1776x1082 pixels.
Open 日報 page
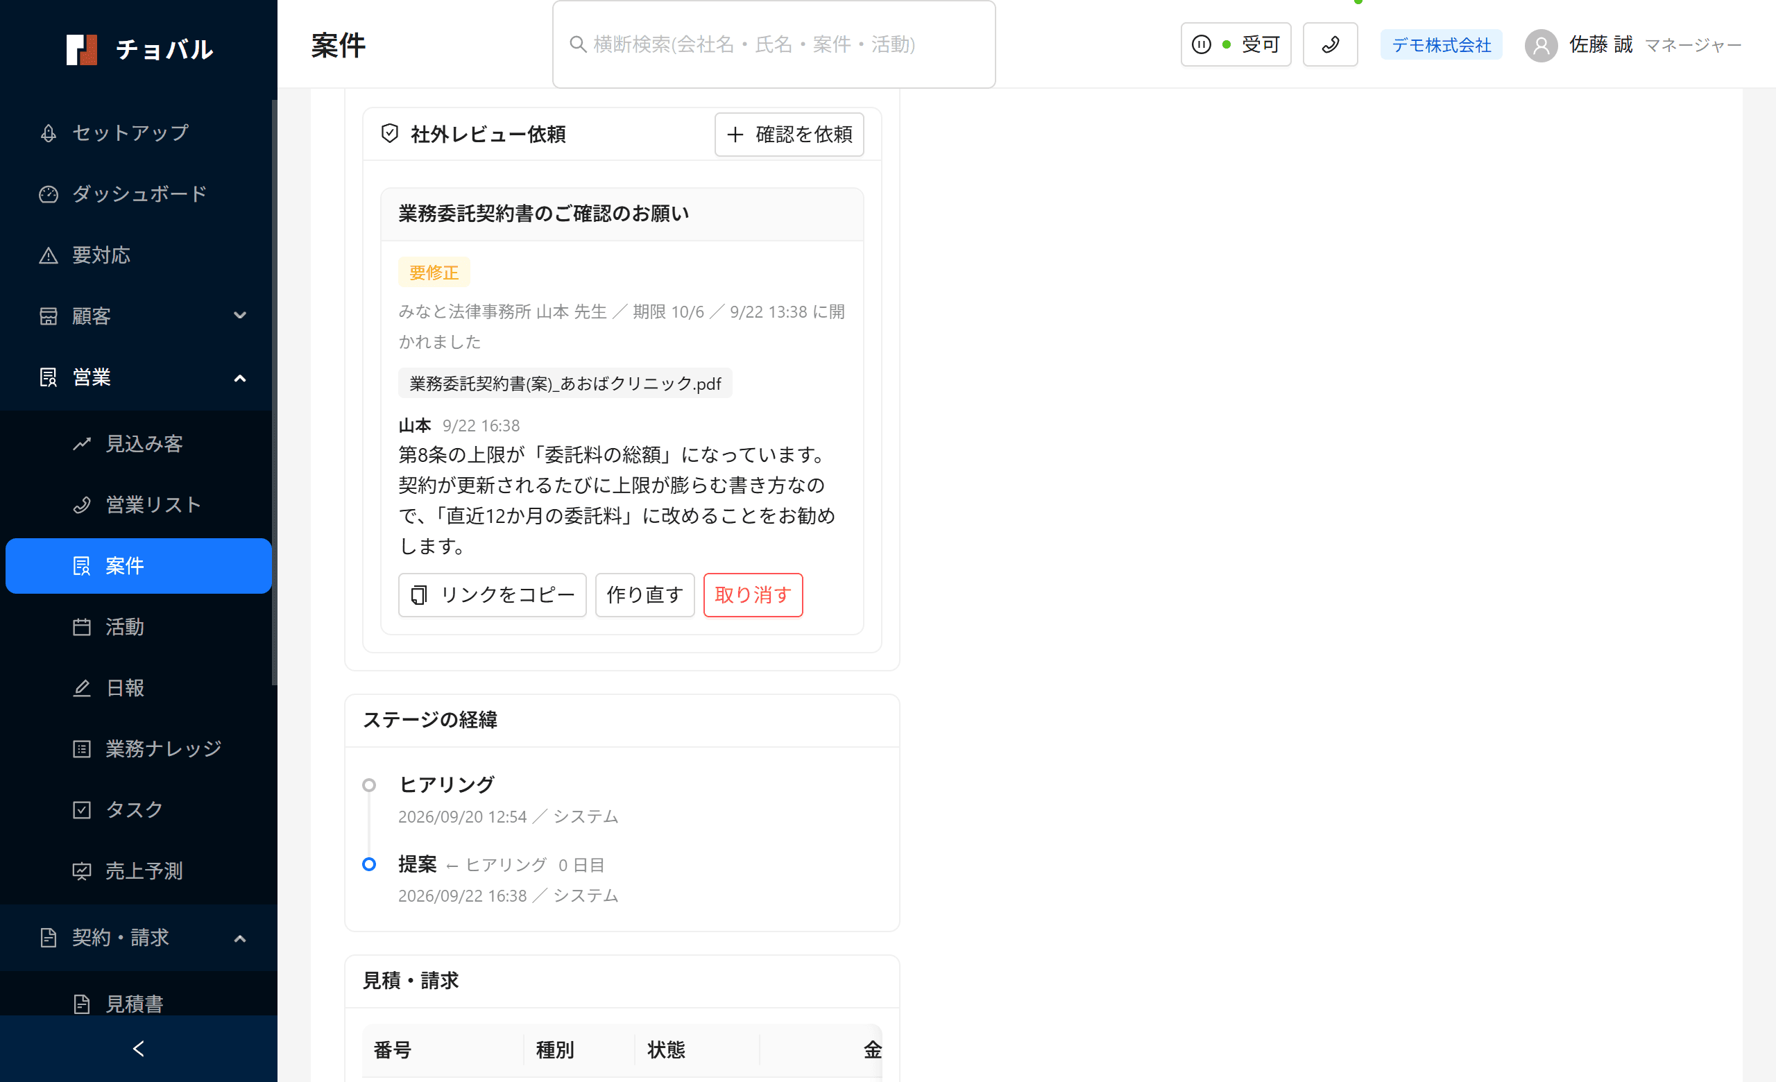pyautogui.click(x=137, y=688)
